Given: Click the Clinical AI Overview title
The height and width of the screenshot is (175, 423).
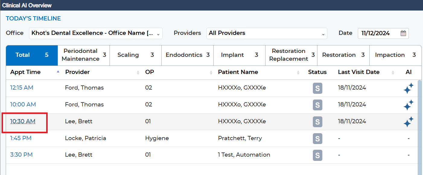Looking at the screenshot, I should click(27, 5).
